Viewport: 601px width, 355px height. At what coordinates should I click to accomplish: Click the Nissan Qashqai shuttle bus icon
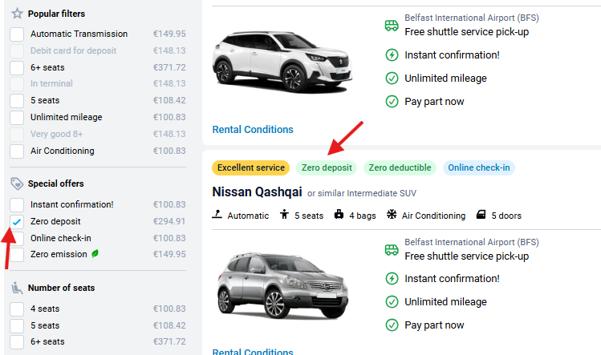[x=392, y=250]
